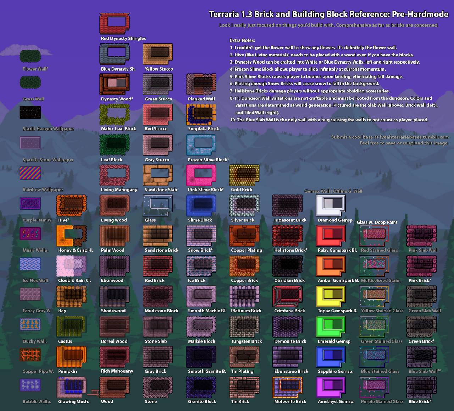Select the Multicolored Stain. glass sample
454x411 pixels.
[374, 266]
